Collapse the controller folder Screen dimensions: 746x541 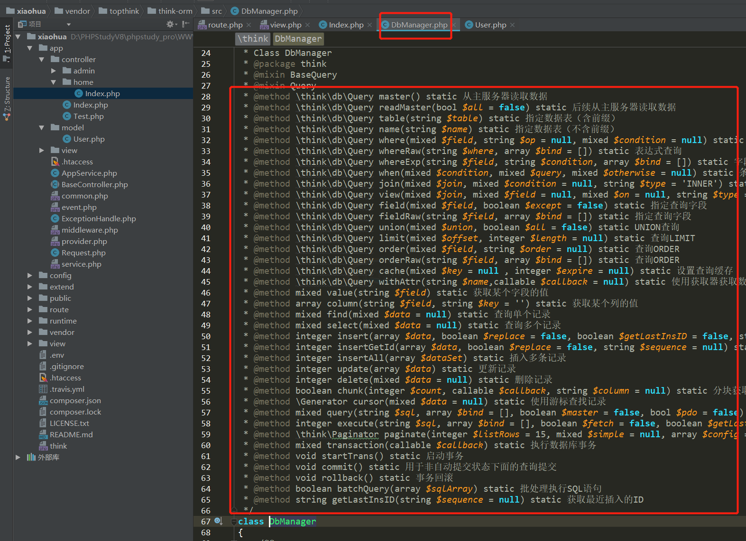click(x=42, y=59)
